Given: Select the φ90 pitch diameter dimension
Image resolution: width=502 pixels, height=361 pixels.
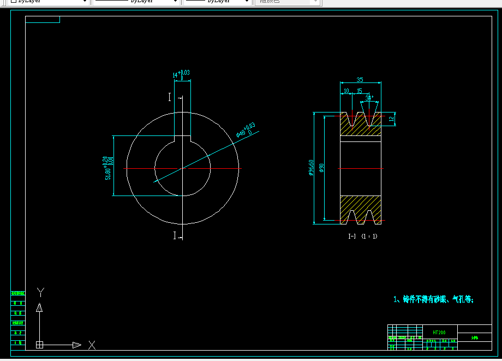Looking at the screenshot, I should pos(321,168).
